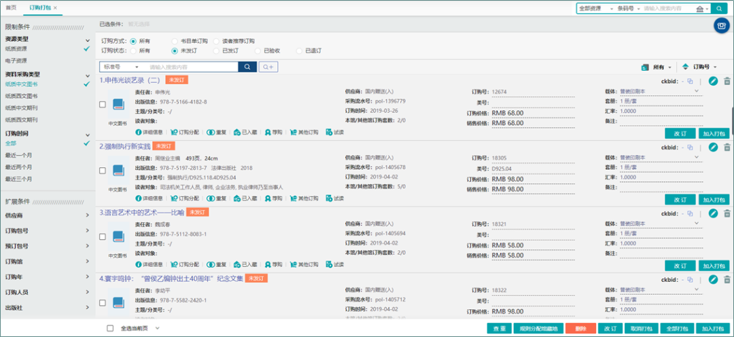Image resolution: width=734 pixels, height=337 pixels.
Task: Filter order time to 最近一个月
Action: point(19,155)
